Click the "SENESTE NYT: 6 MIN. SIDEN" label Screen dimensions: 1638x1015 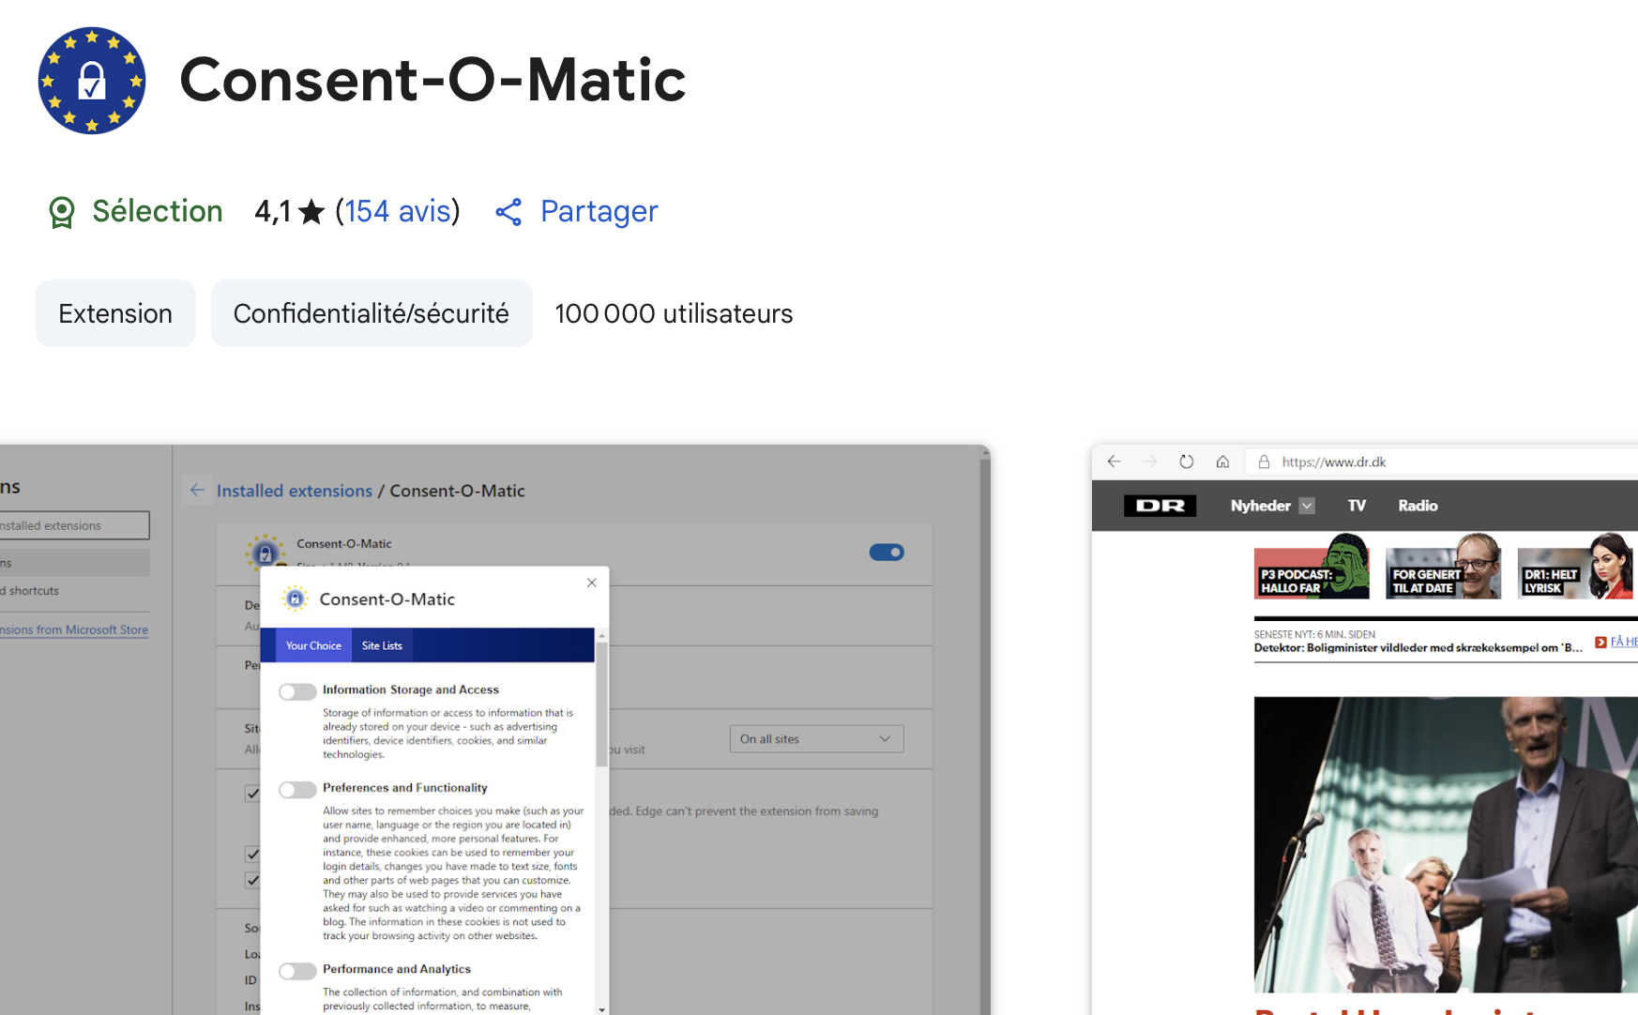(1314, 634)
